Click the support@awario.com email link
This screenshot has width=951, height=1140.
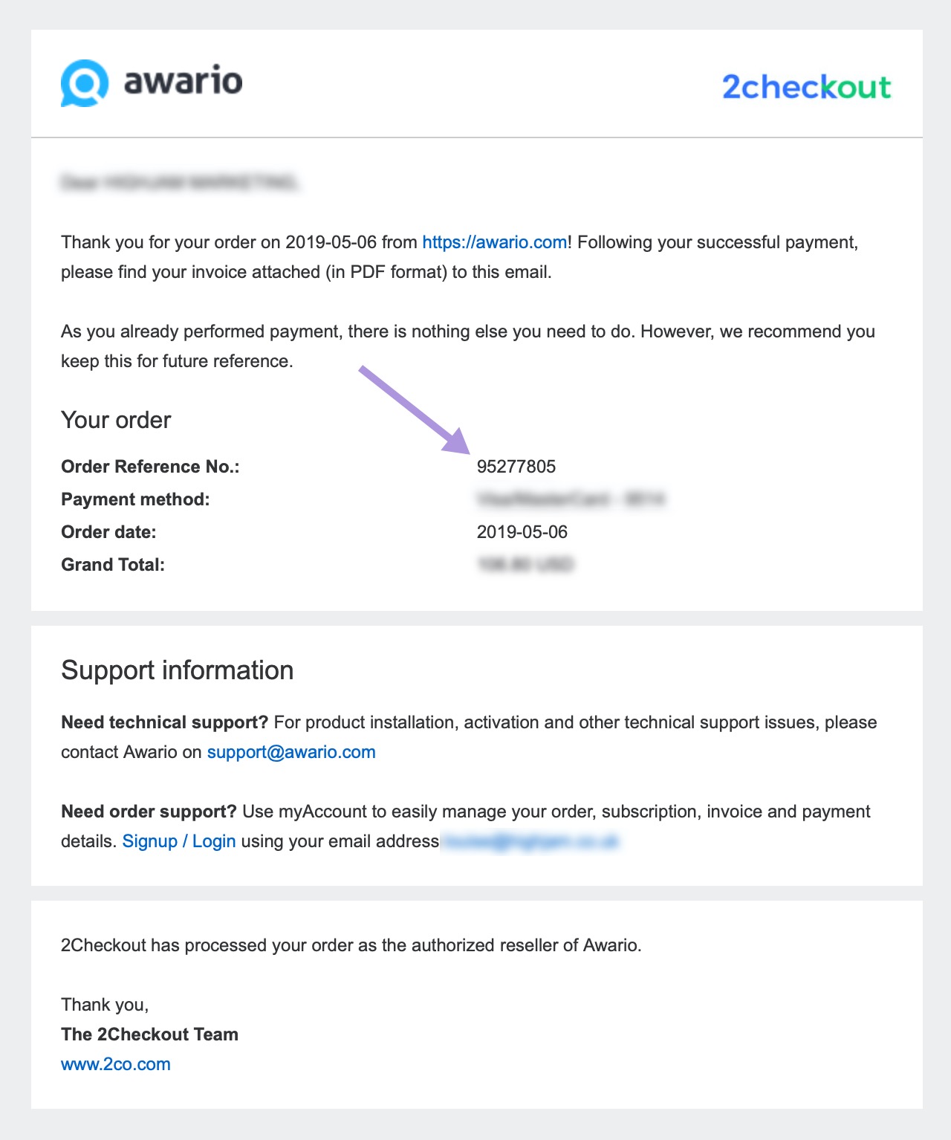pos(291,752)
